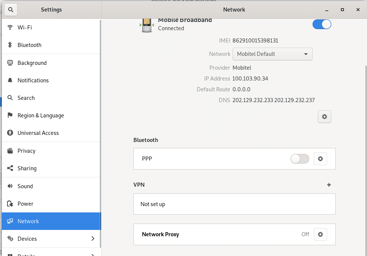367x256 pixels.
Task: Expand the Devices submenu chevron
Action: pos(93,238)
